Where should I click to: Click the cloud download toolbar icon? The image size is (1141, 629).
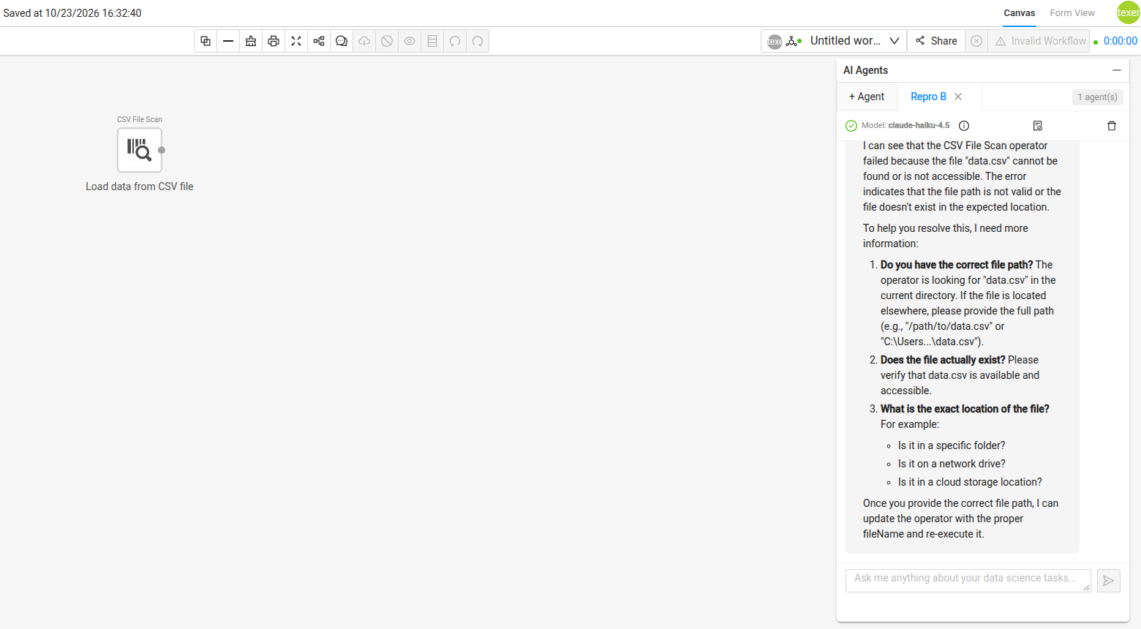[x=364, y=41]
